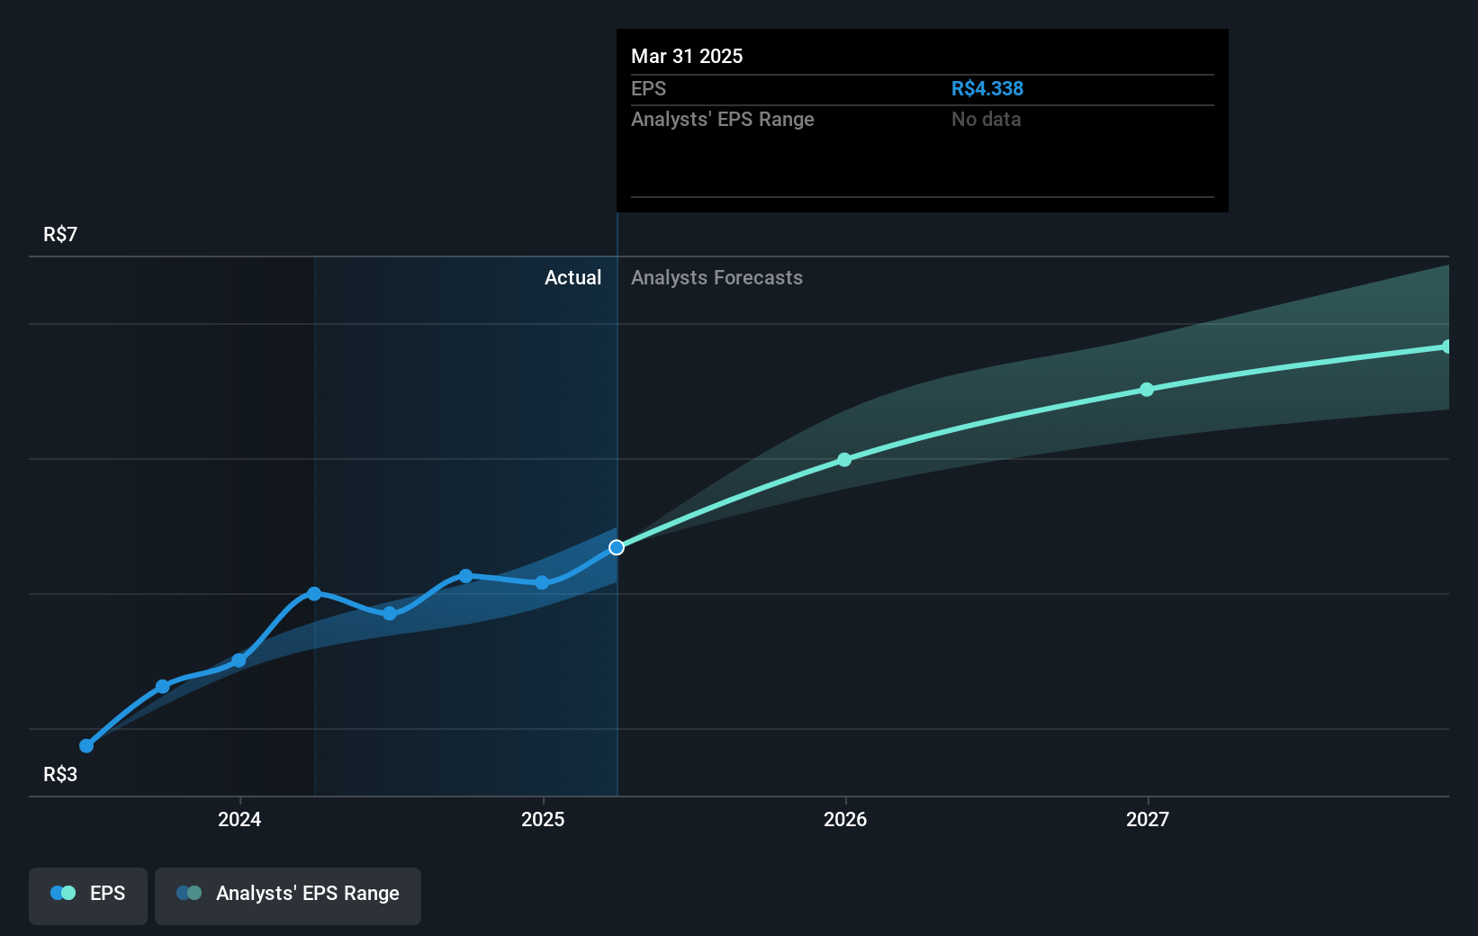Click the first EPS data point near R$3
Viewport: 1478px width, 936px height.
86,746
